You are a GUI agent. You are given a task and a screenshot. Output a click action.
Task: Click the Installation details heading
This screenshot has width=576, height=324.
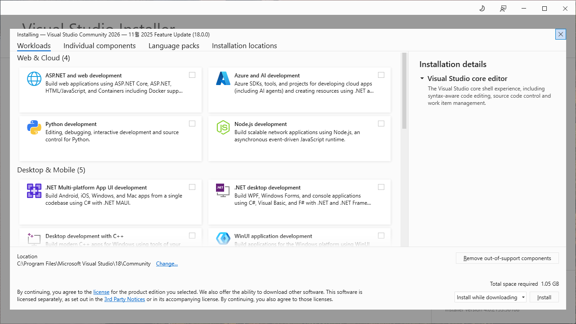453,64
